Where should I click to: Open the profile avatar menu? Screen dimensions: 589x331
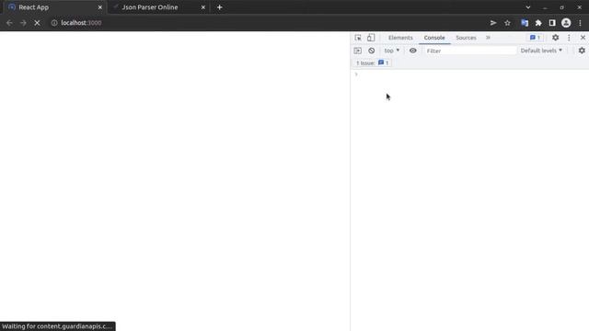tap(566, 23)
